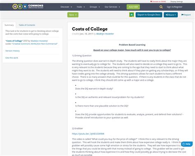Expand the Share dropdown button

click(171, 15)
